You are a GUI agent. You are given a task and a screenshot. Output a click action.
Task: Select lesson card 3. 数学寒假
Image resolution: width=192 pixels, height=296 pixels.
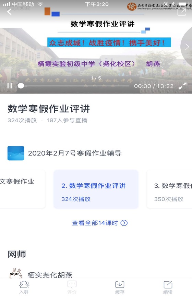169,189
